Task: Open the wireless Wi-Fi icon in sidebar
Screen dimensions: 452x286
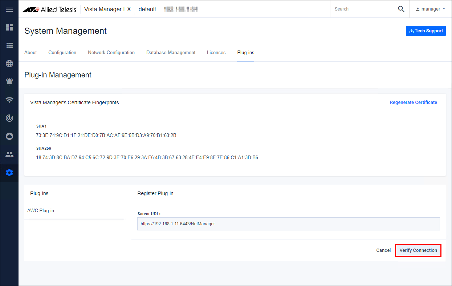Action: tap(9, 100)
